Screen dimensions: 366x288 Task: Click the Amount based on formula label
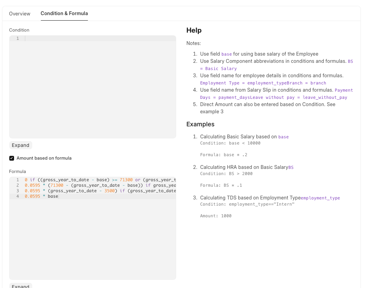44,158
